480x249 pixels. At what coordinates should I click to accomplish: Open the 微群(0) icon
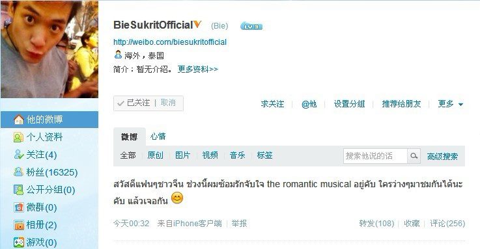point(18,207)
